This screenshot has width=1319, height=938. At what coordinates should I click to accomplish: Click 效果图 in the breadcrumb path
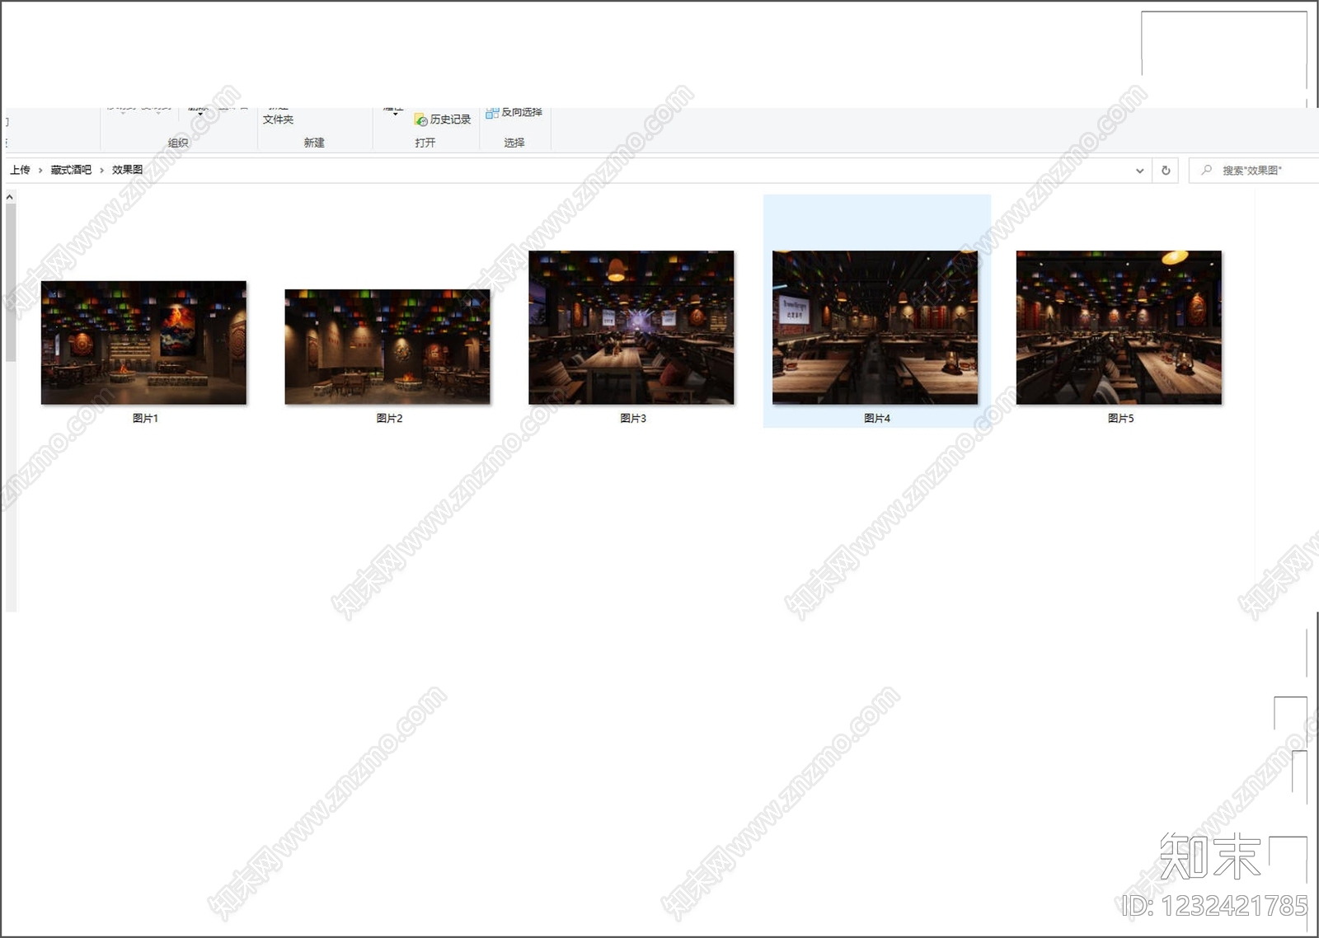[x=127, y=170]
